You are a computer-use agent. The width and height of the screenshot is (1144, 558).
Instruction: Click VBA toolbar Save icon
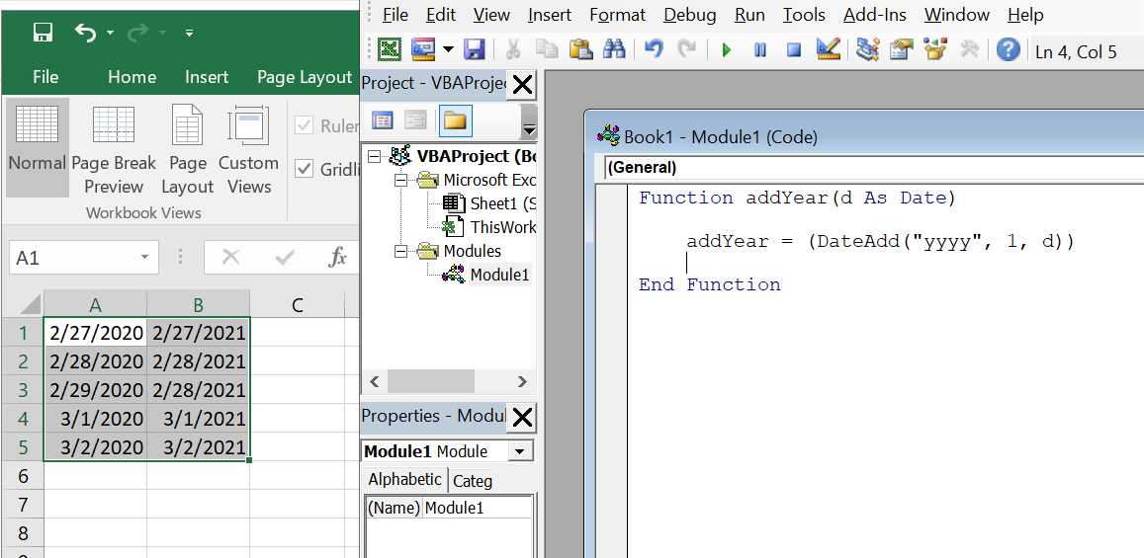(475, 49)
